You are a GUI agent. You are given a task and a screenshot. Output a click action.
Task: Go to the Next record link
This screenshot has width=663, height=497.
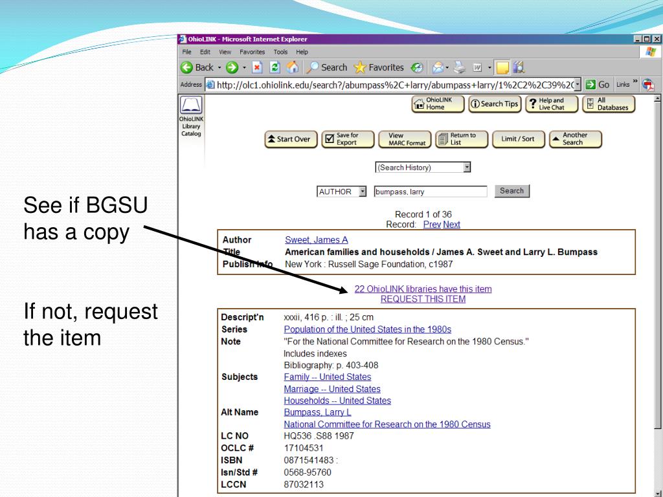(x=451, y=225)
